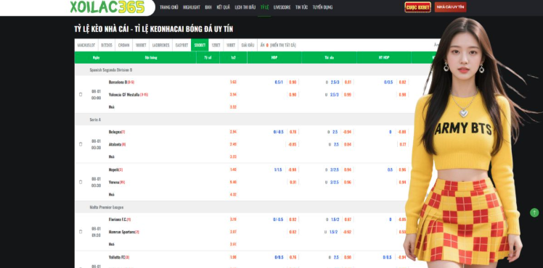Click the Valencia CF Mestalla team name

click(x=124, y=95)
